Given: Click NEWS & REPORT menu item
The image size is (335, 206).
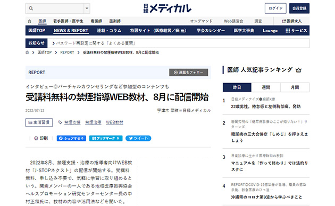Looking at the screenshot, I should pos(71,31).
